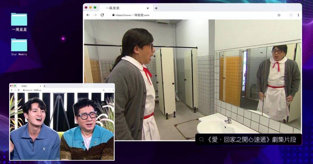This screenshot has height=164, width=313.
Task: Click the studio hosts video in small browser
Action: (62, 126)
